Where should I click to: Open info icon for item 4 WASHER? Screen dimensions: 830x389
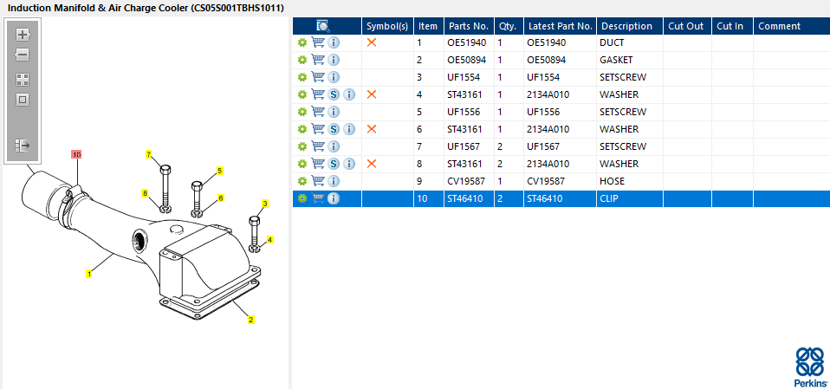point(349,94)
